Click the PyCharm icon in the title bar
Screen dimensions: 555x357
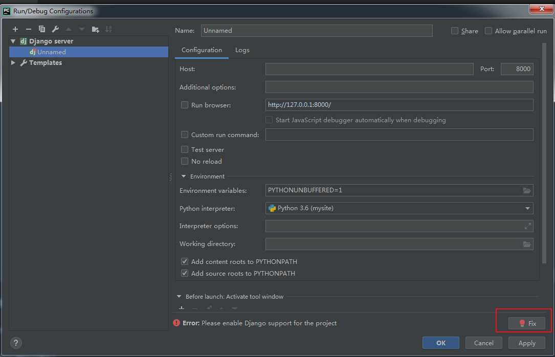click(x=6, y=11)
